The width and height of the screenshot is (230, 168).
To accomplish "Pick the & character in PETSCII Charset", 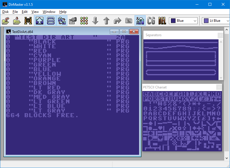I will [x=174, y=104].
